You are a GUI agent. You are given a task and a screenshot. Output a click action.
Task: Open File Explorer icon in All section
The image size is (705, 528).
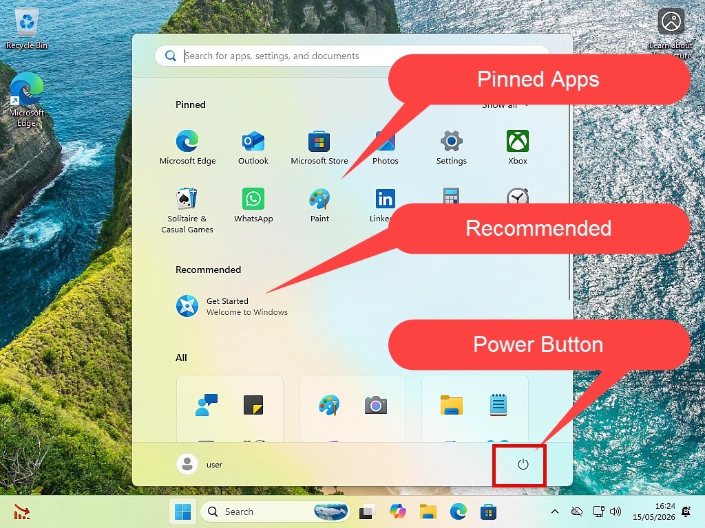click(452, 405)
